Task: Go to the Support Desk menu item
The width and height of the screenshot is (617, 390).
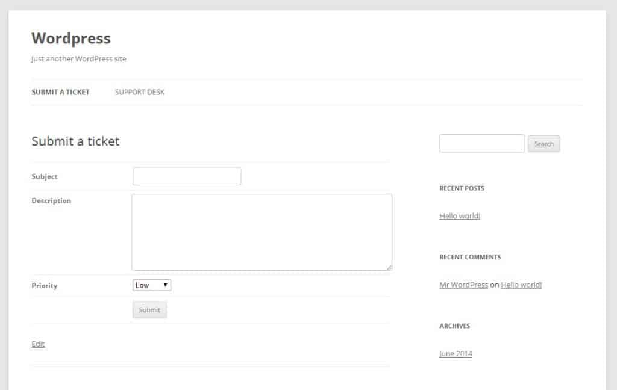Action: (140, 92)
